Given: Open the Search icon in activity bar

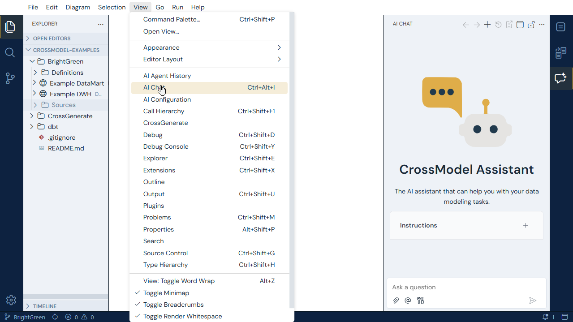Looking at the screenshot, I should click(10, 52).
